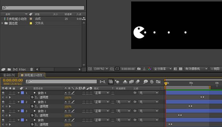This screenshot has width=222, height=127.
Task: Toggle mask and shape path visibility
Action: point(117,69)
